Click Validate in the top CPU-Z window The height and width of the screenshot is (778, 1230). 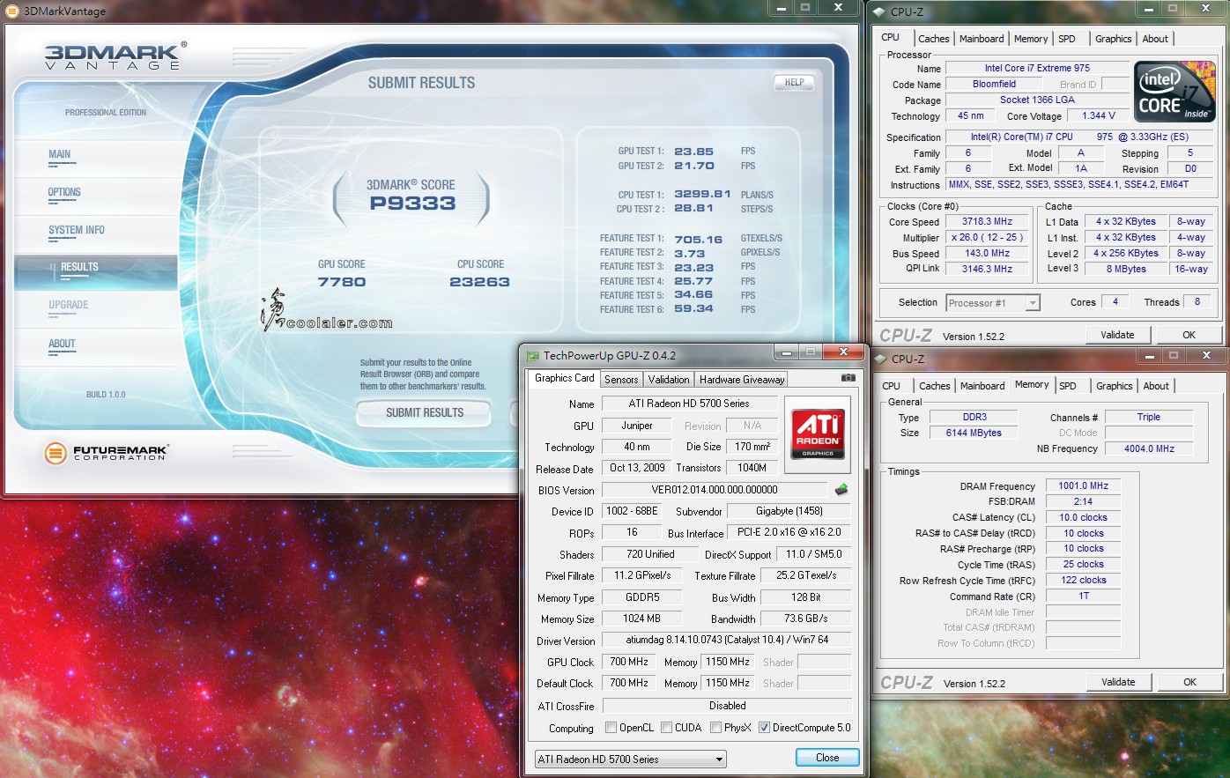1117,335
